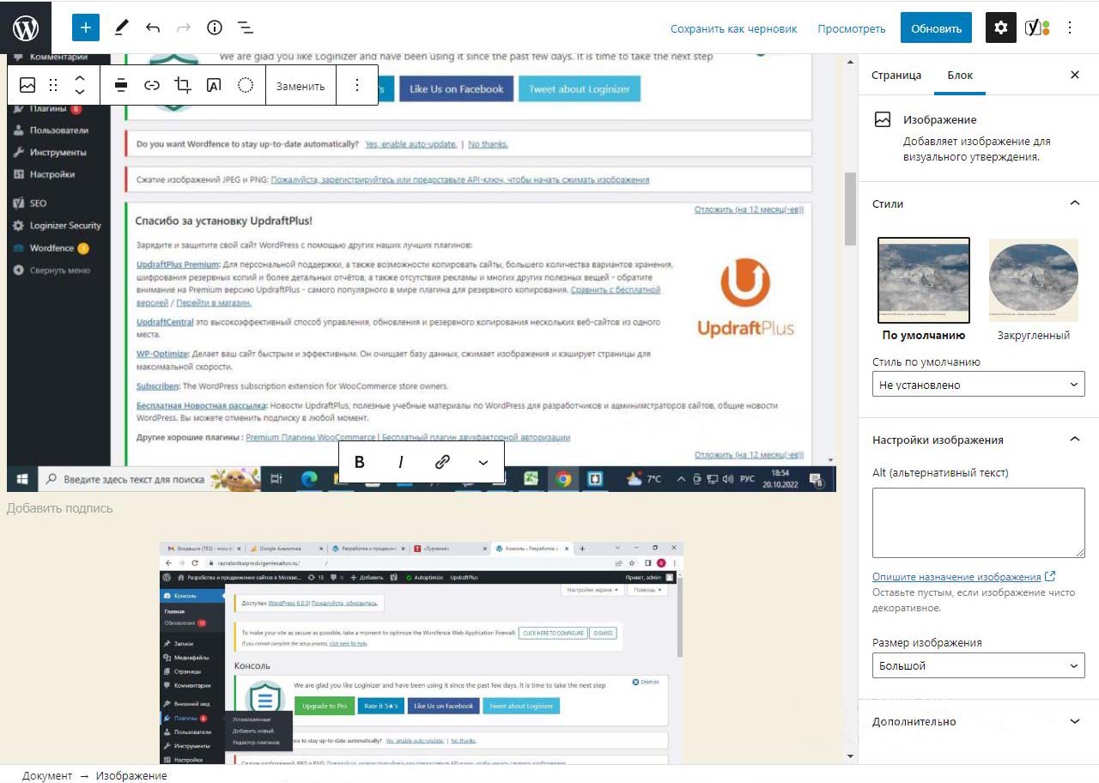Open the Yoast SEO panel icon
The width and height of the screenshot is (1099, 783).
pyautogui.click(x=1036, y=27)
